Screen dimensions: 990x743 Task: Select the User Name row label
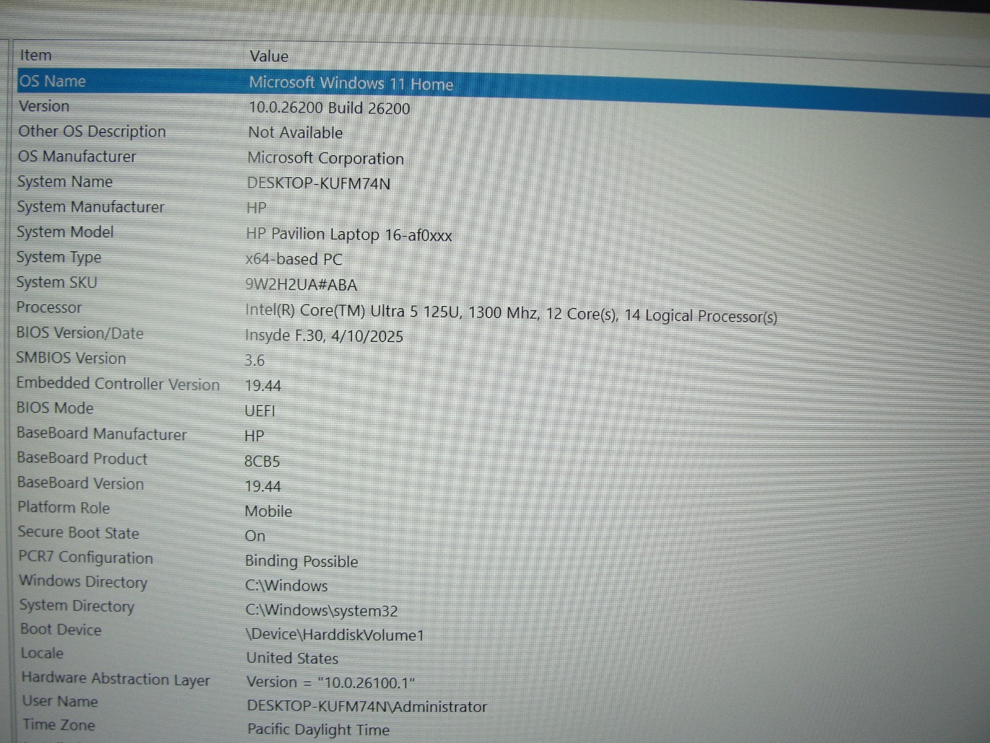[60, 702]
